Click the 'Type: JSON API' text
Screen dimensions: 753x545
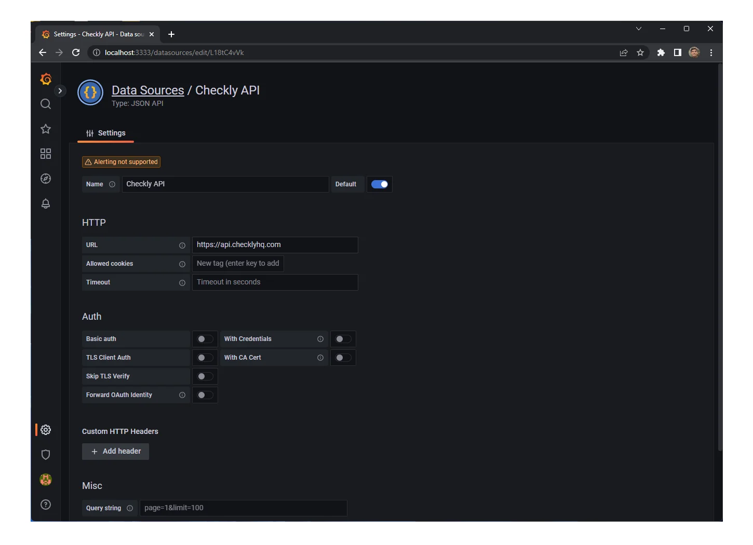pyautogui.click(x=138, y=104)
